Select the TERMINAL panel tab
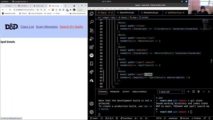 103,92
